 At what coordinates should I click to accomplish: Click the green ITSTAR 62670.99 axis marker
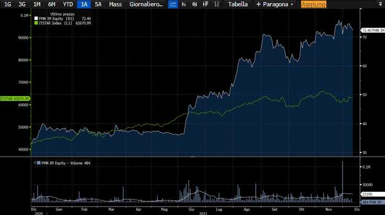(15, 98)
